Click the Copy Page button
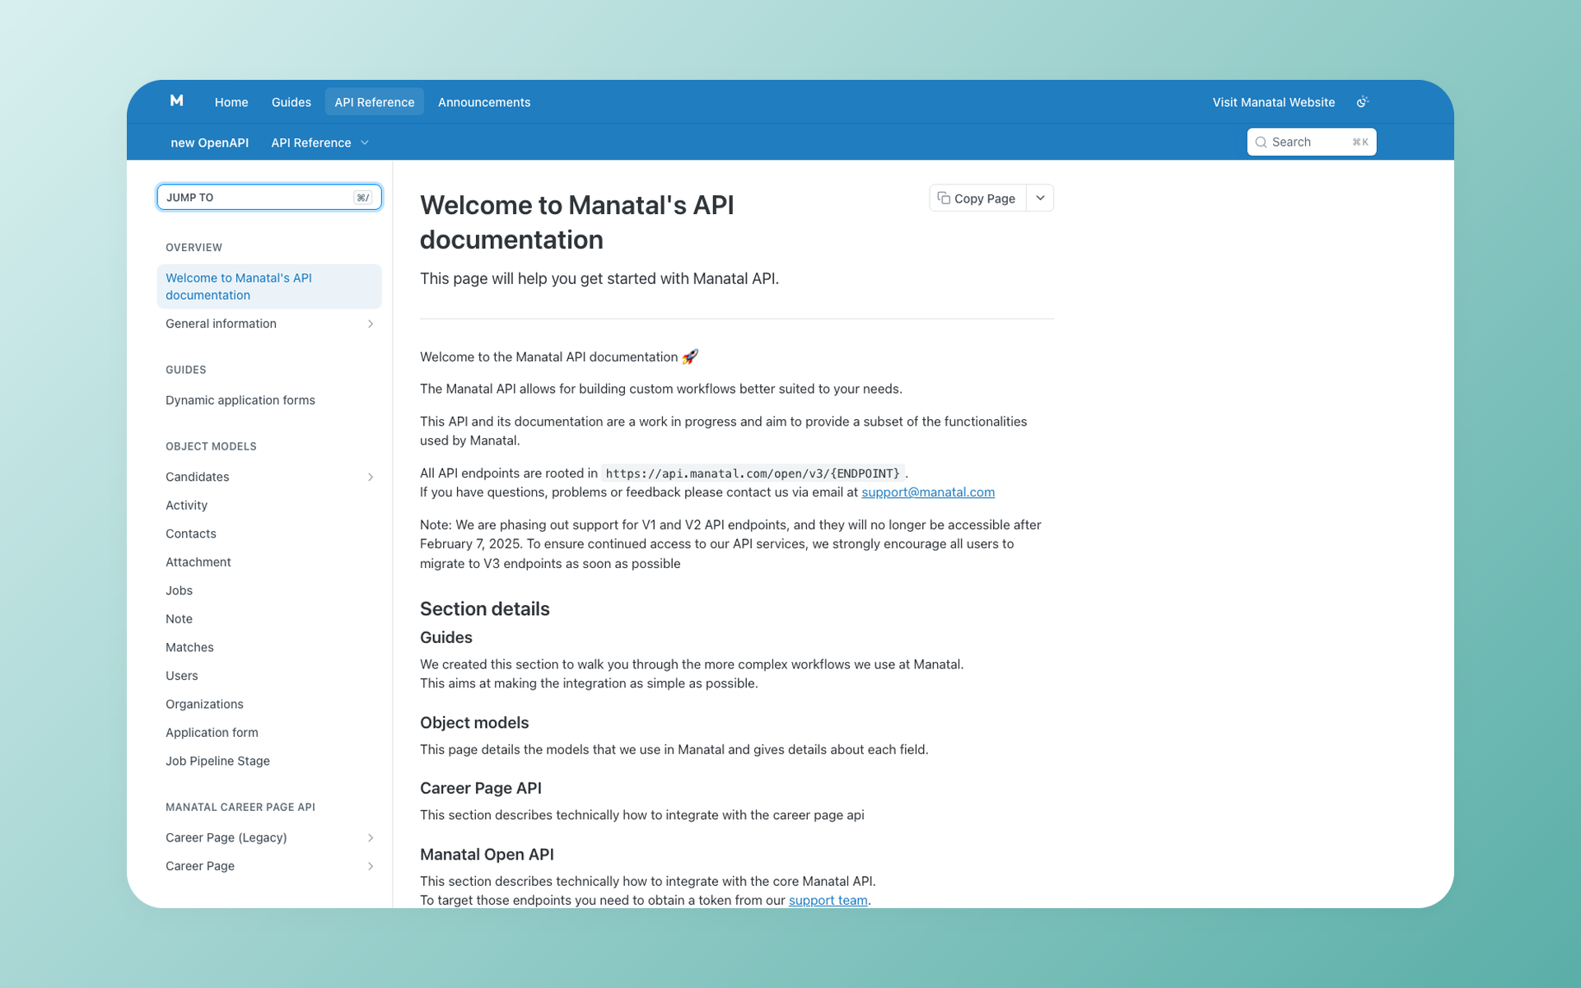 (x=977, y=198)
